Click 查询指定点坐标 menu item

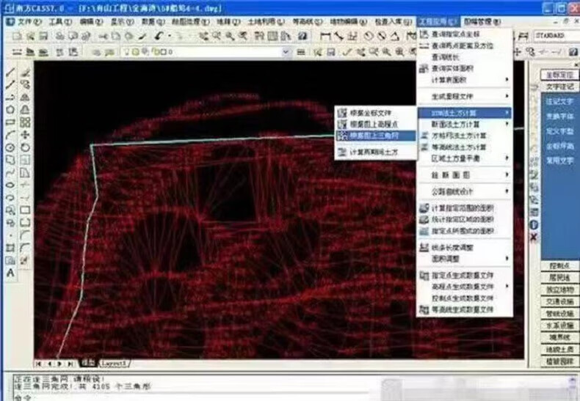click(x=461, y=34)
